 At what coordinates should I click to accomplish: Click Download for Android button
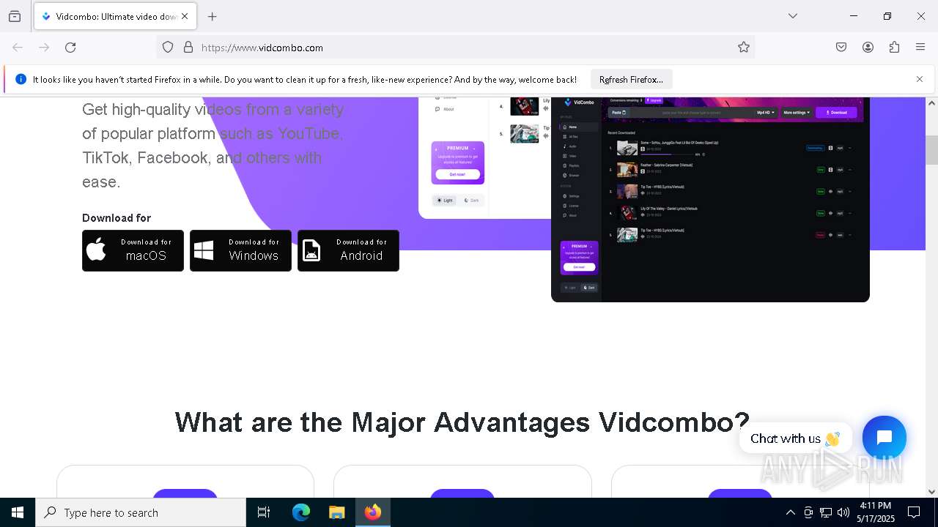[x=348, y=250]
